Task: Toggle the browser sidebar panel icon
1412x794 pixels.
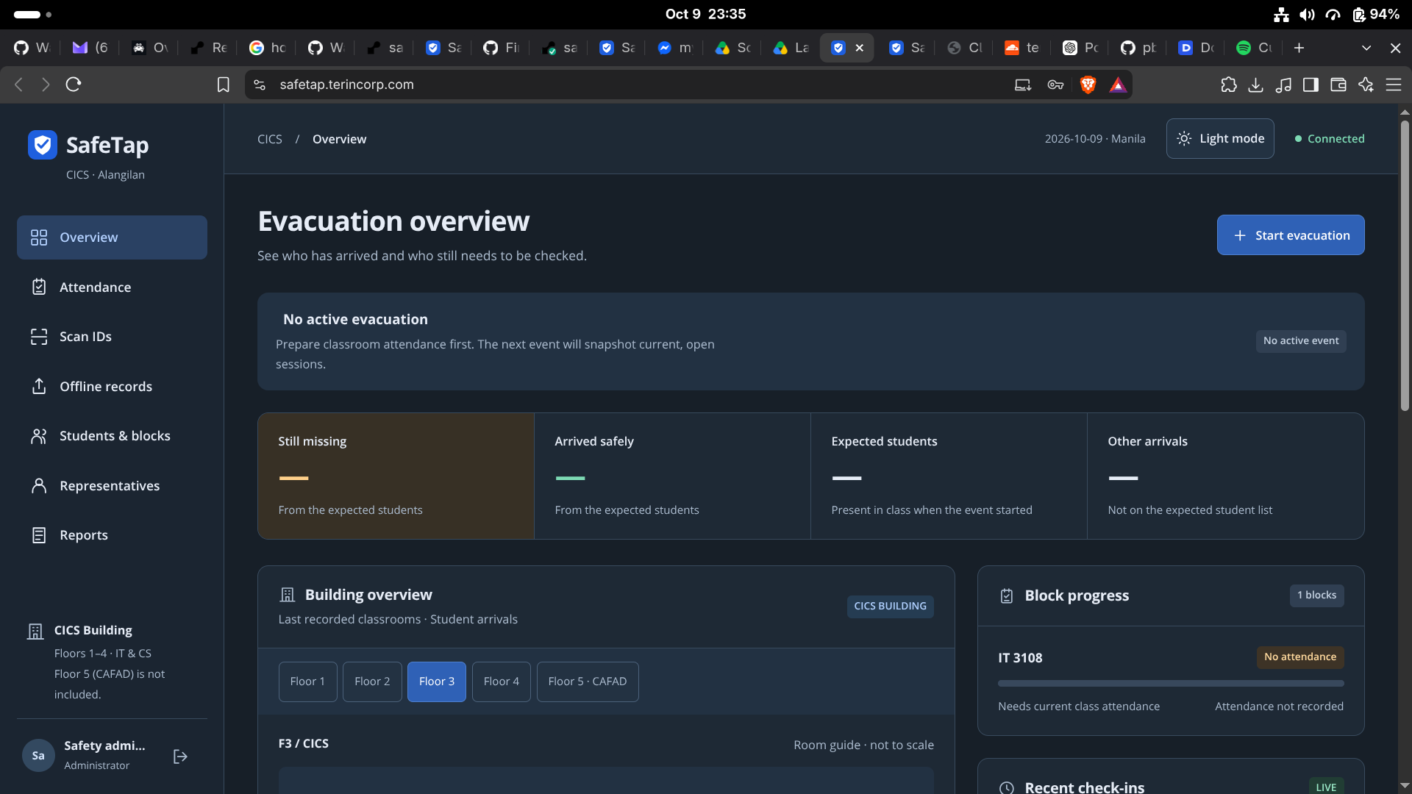Action: [x=1311, y=85]
